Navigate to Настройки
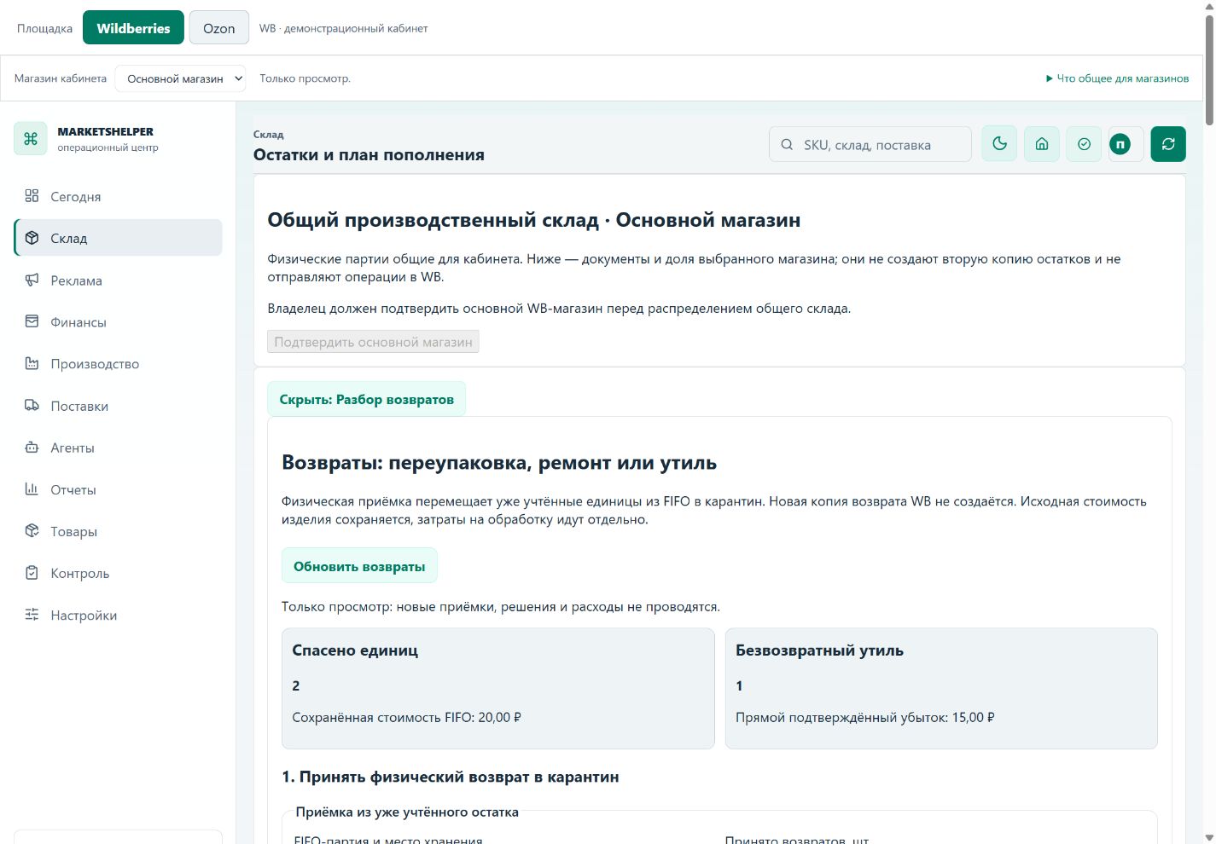Screen dimensions: 1216x844 118,615
